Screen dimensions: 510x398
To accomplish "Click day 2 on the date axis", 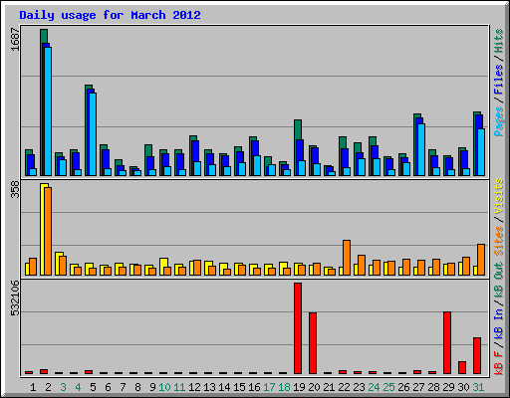I will click(48, 387).
